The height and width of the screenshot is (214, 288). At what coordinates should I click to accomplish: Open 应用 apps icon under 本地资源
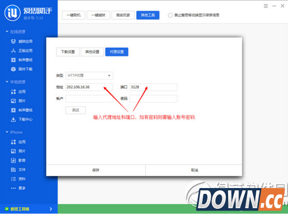point(13,92)
